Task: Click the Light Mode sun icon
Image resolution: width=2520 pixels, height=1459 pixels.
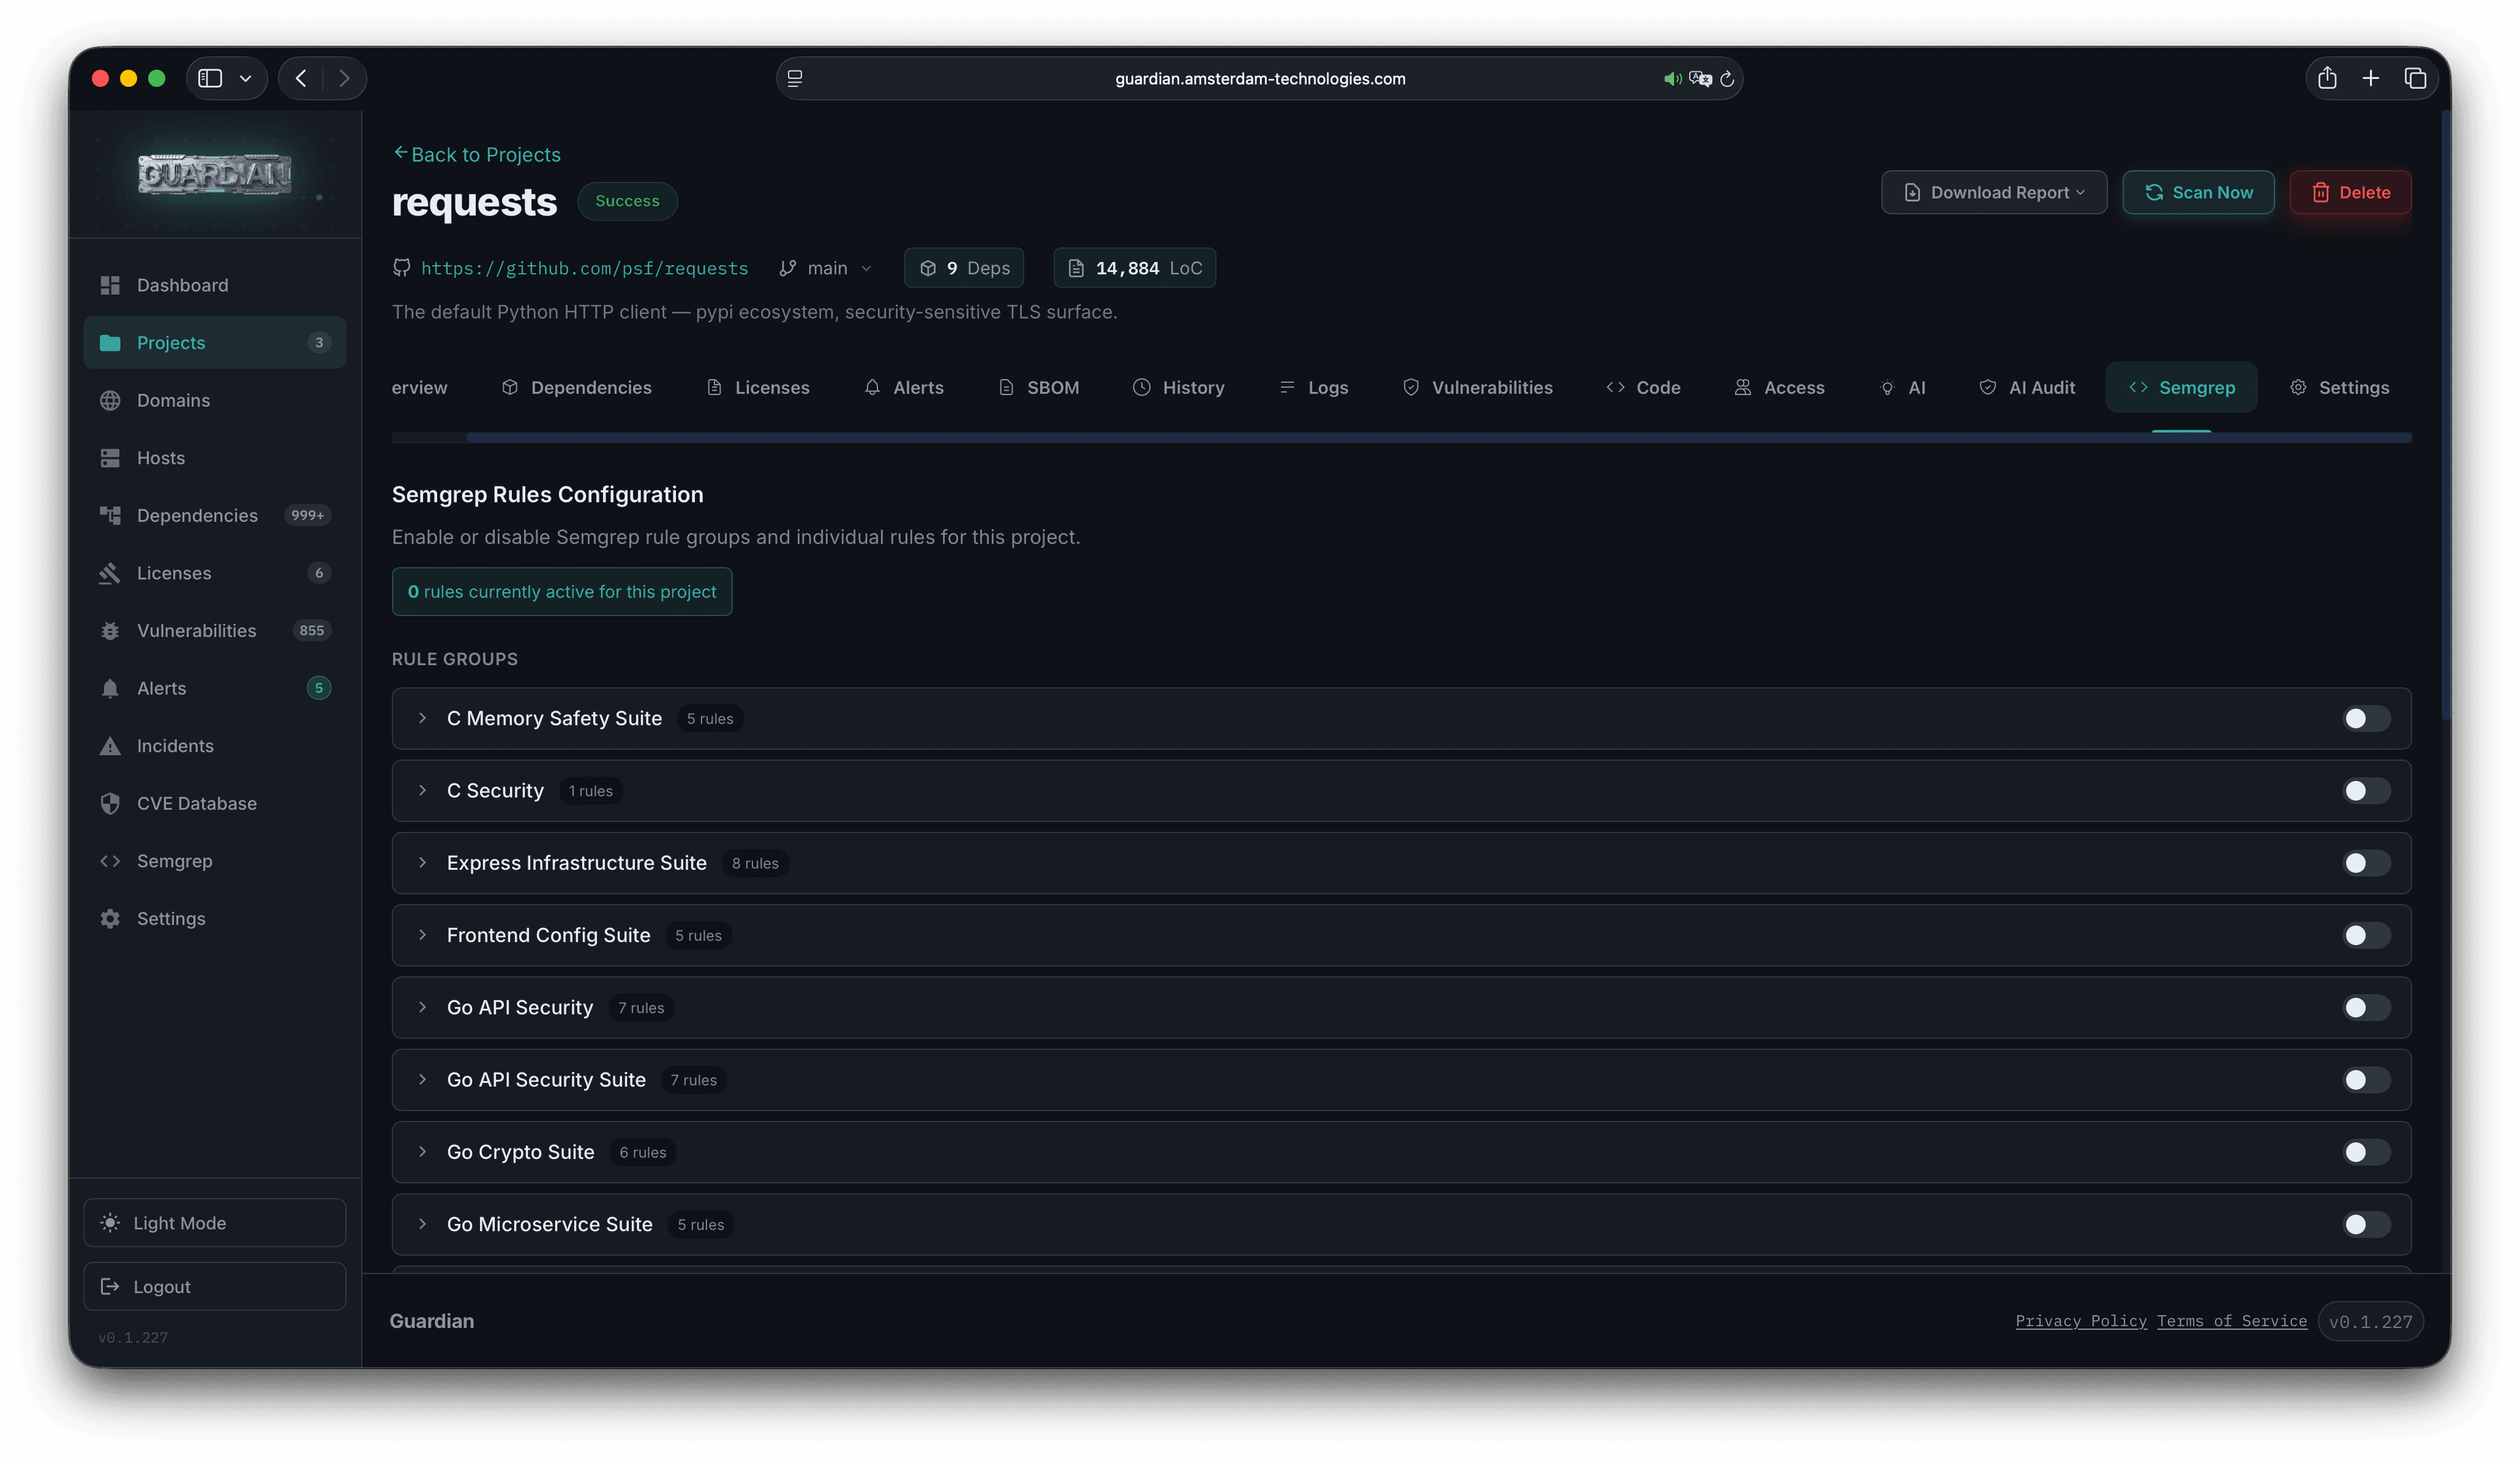Action: click(x=110, y=1223)
